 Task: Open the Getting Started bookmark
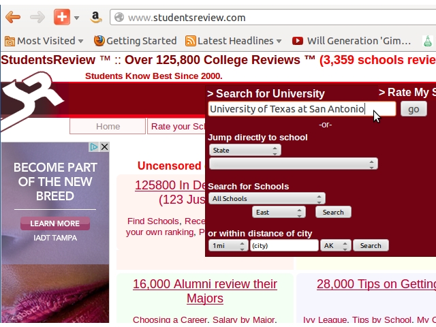[x=135, y=41]
